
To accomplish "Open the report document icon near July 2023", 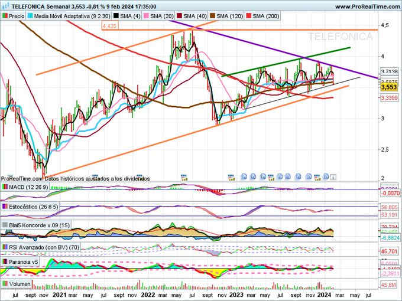I will pos(280,176).
